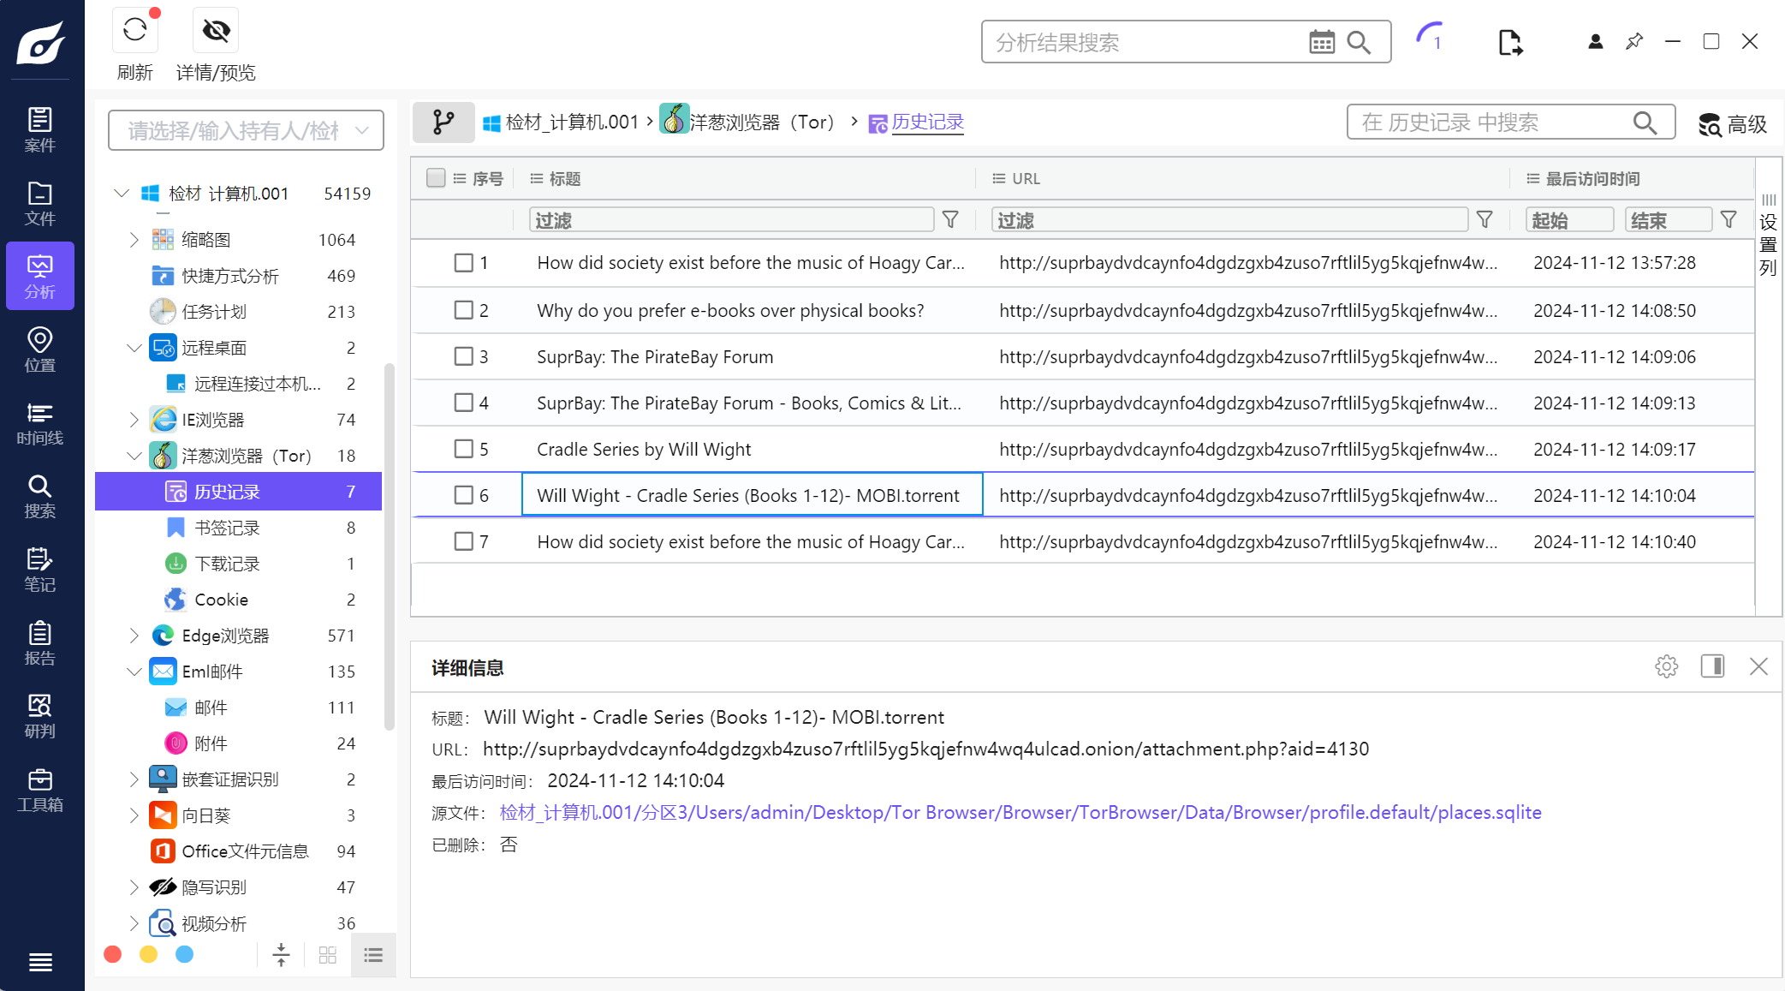The width and height of the screenshot is (1785, 991).
Task: Click the red color dot filter
Action: 112,954
